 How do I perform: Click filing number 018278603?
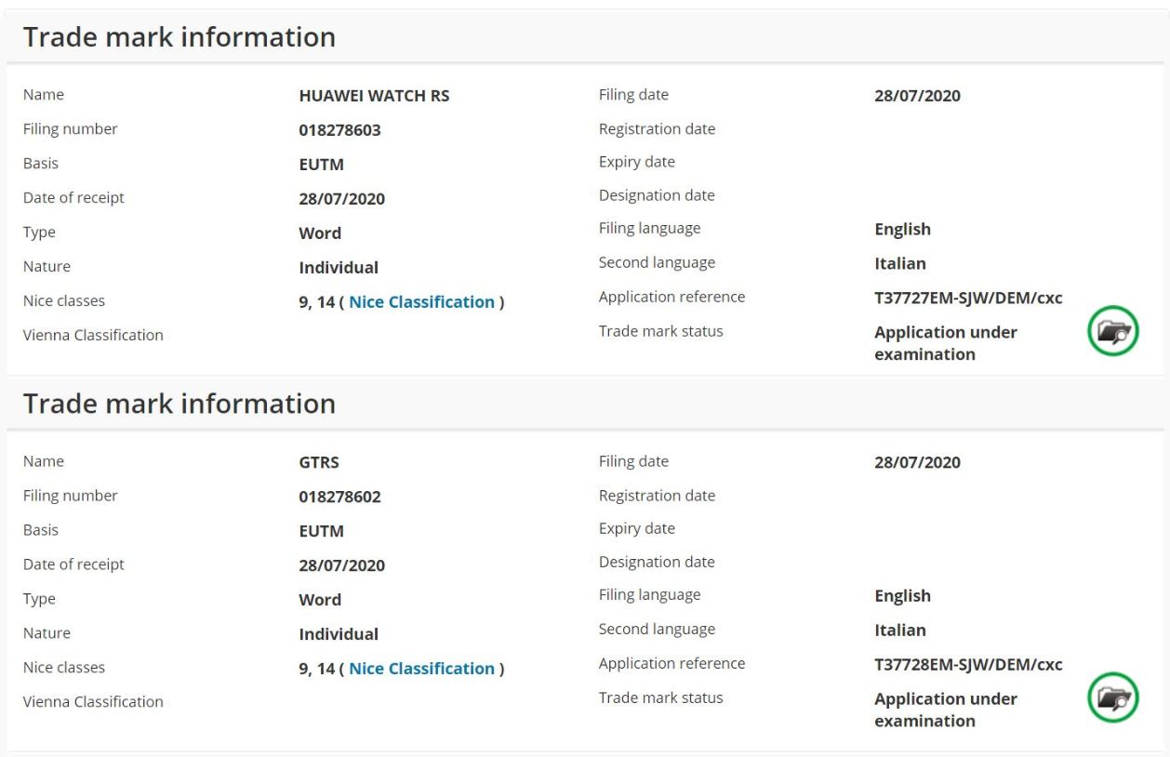point(339,130)
